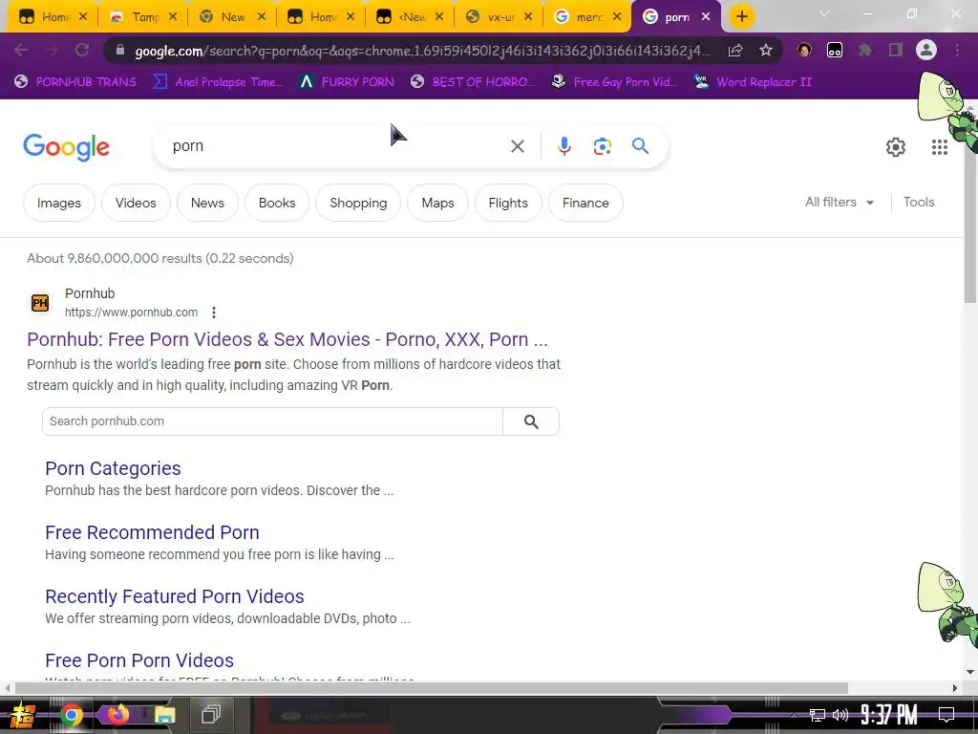Open the Word Replacer II bookmark
The height and width of the screenshot is (734, 978).
(x=753, y=82)
